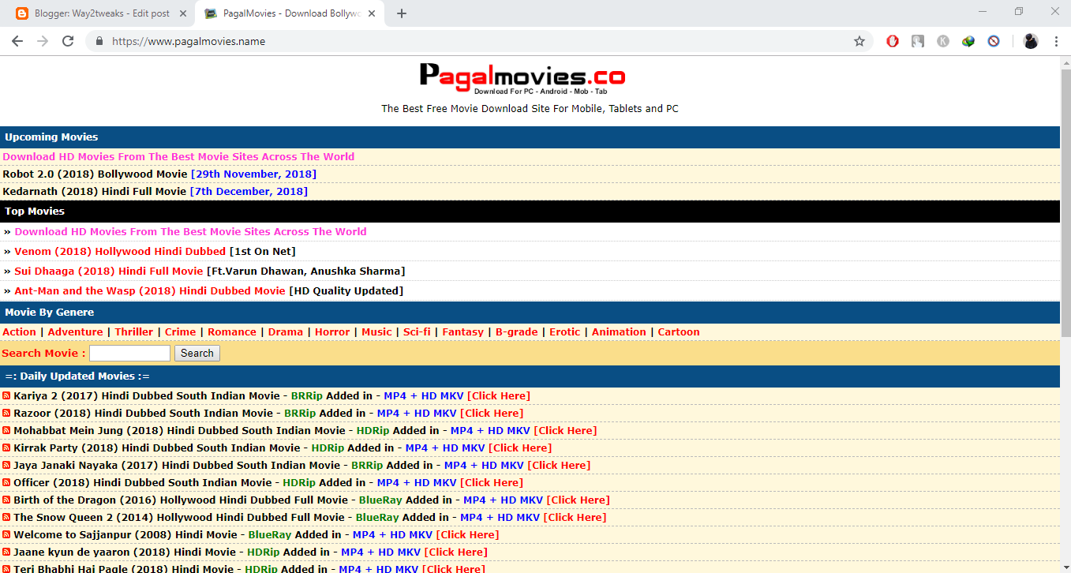Open Kedarnath (2018) Hindi Full Movie link

tap(95, 191)
